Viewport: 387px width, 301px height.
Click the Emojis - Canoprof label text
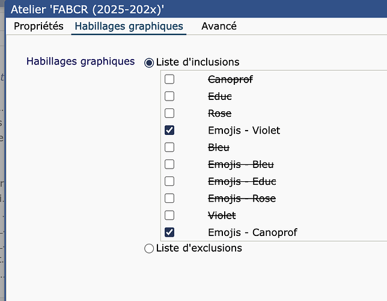tap(252, 232)
